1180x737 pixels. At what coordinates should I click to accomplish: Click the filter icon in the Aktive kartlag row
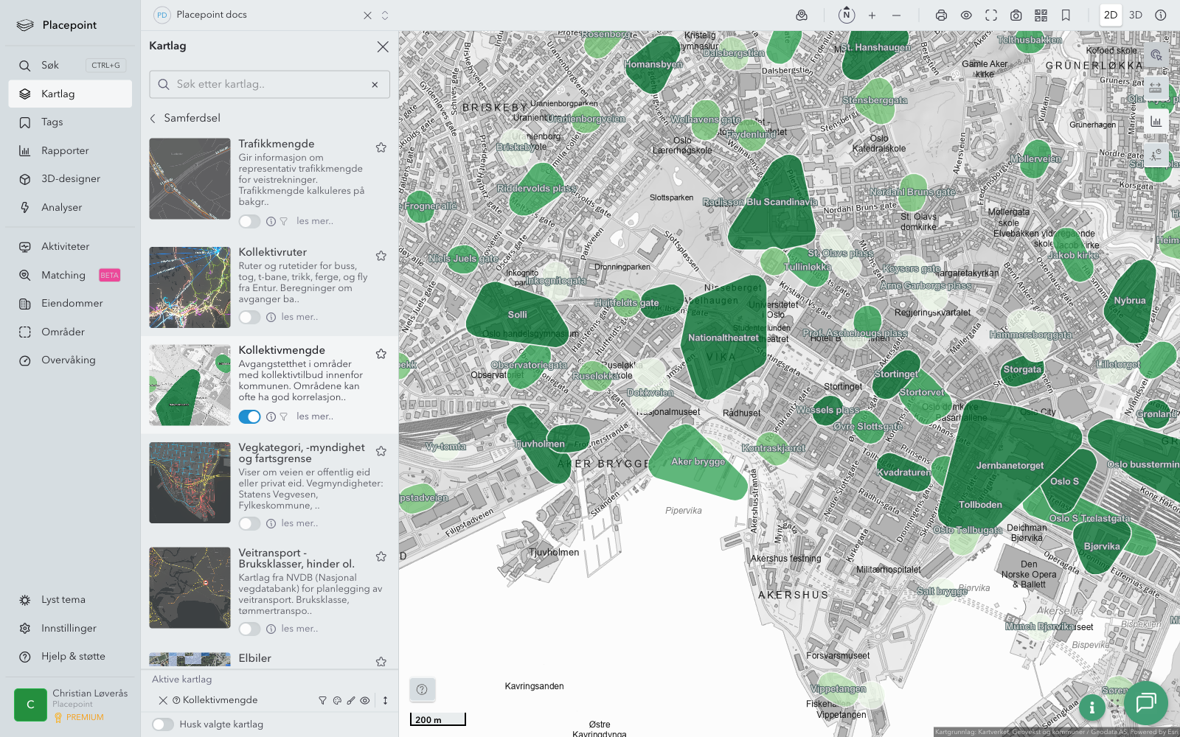pos(322,701)
